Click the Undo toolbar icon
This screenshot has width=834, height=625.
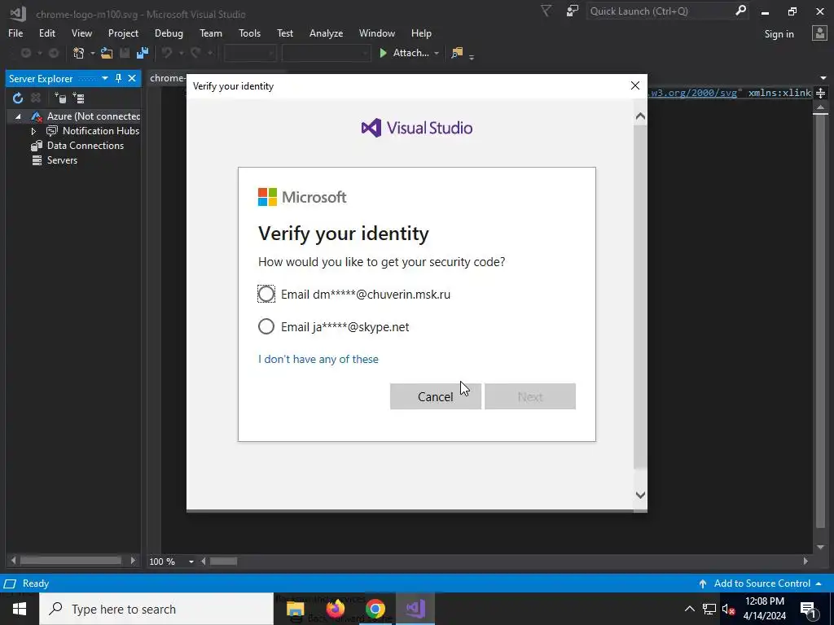click(x=167, y=53)
